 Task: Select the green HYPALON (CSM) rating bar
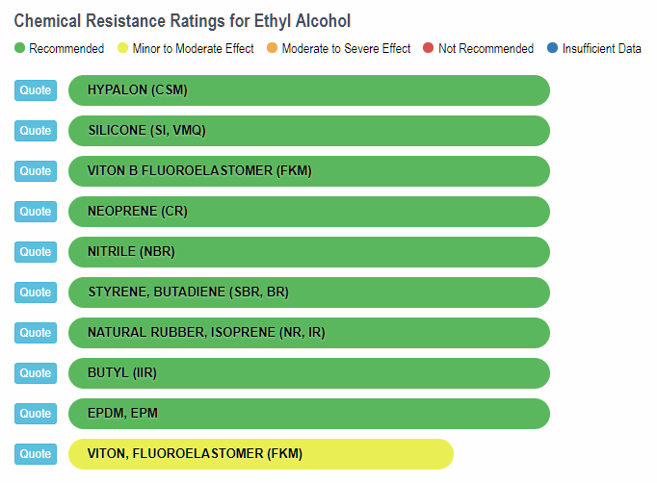point(308,90)
